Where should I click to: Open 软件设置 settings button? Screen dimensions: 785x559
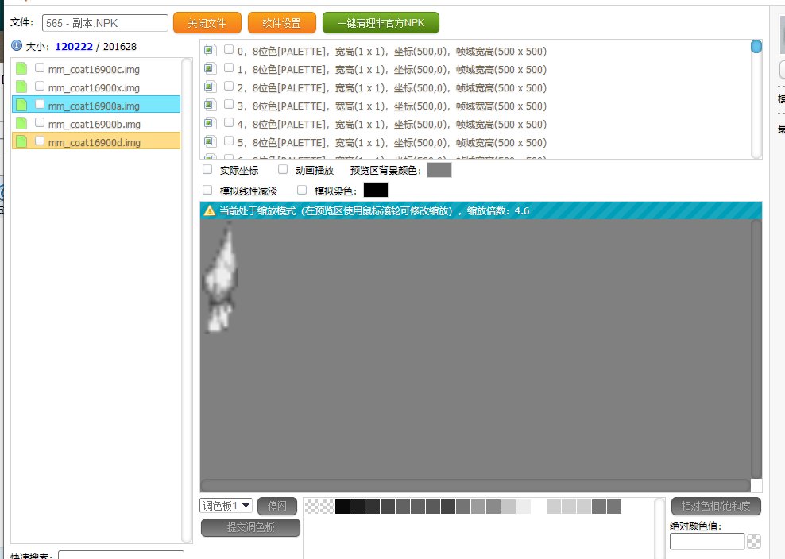pos(281,23)
